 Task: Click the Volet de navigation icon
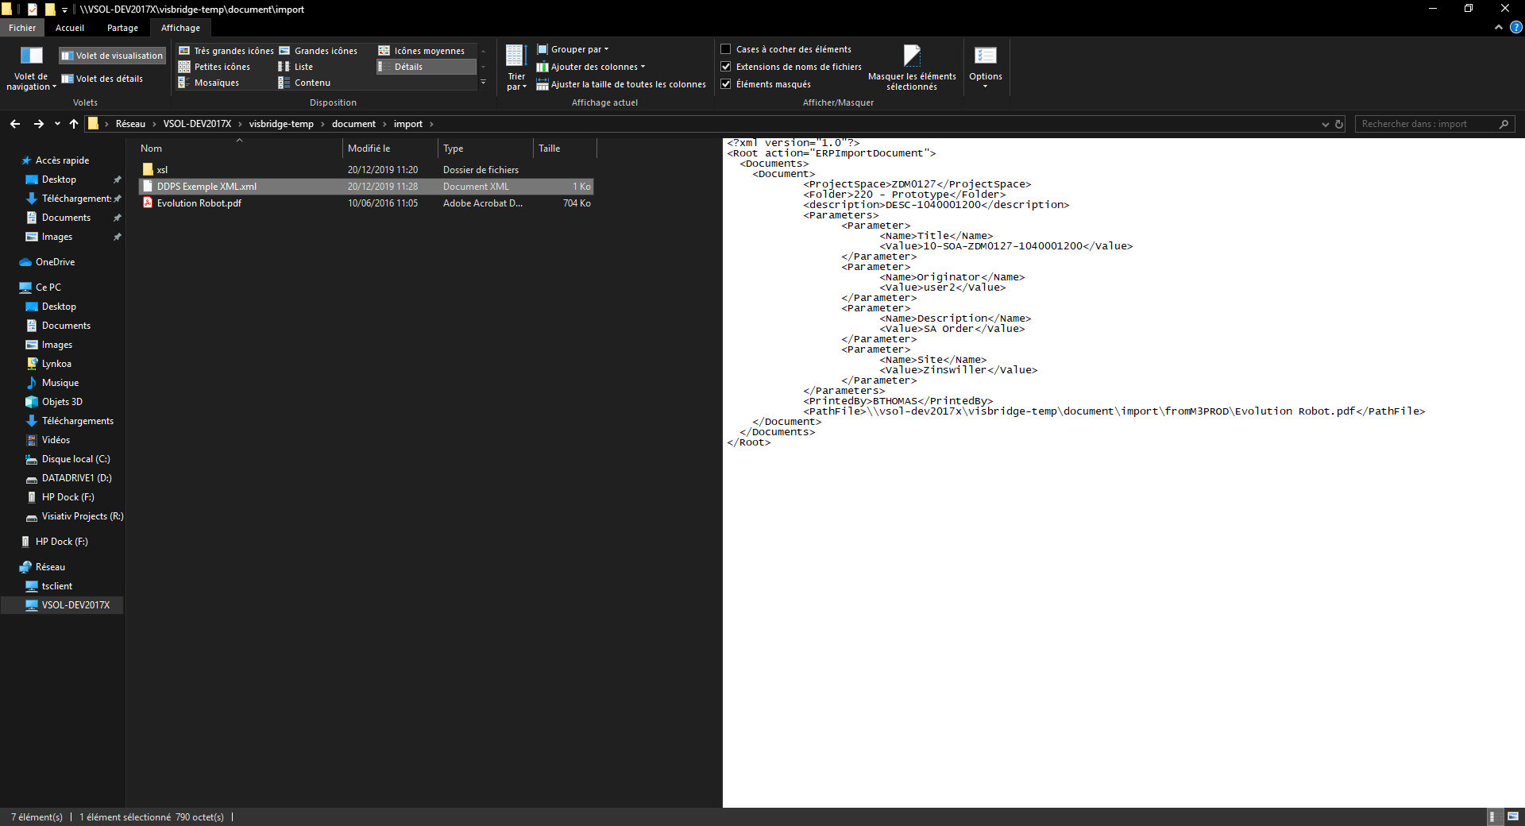(x=31, y=56)
